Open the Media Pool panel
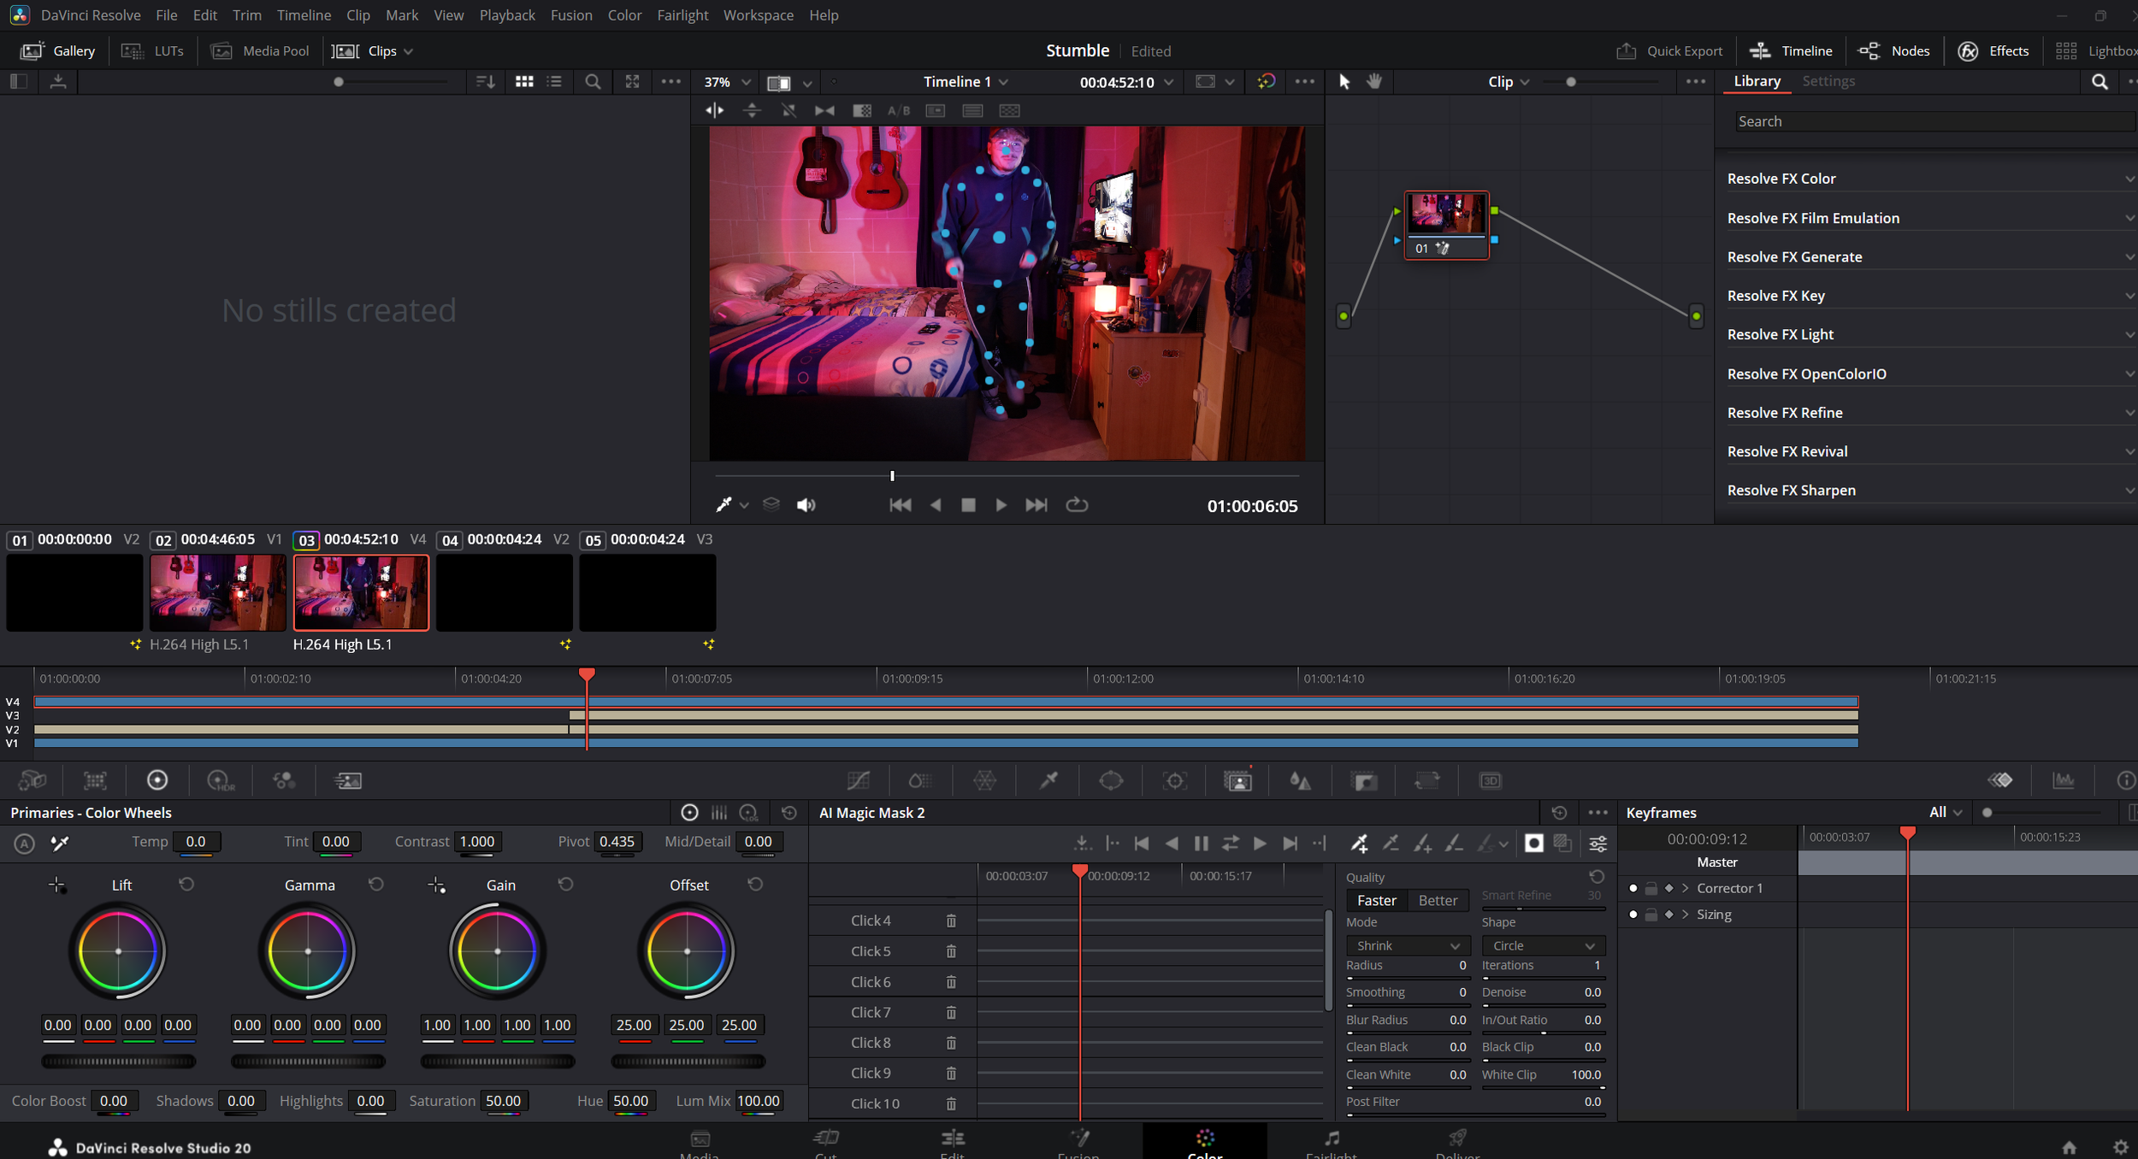This screenshot has height=1159, width=2138. [x=260, y=51]
